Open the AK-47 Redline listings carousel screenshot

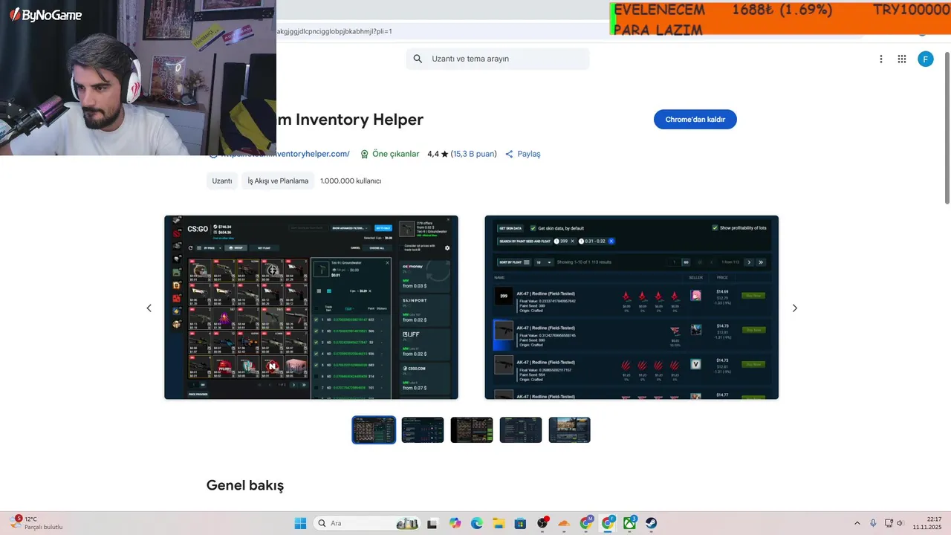coord(632,308)
